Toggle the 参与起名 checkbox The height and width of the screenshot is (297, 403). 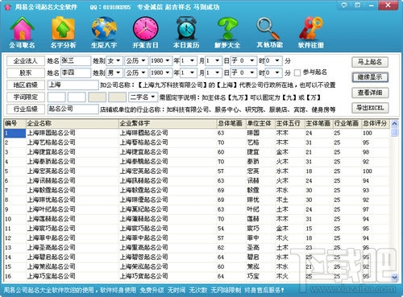pyautogui.click(x=297, y=72)
